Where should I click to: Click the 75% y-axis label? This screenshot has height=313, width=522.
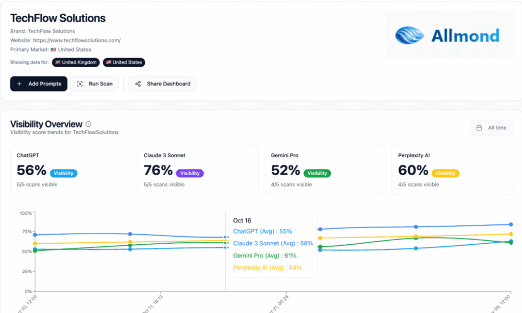pos(27,232)
